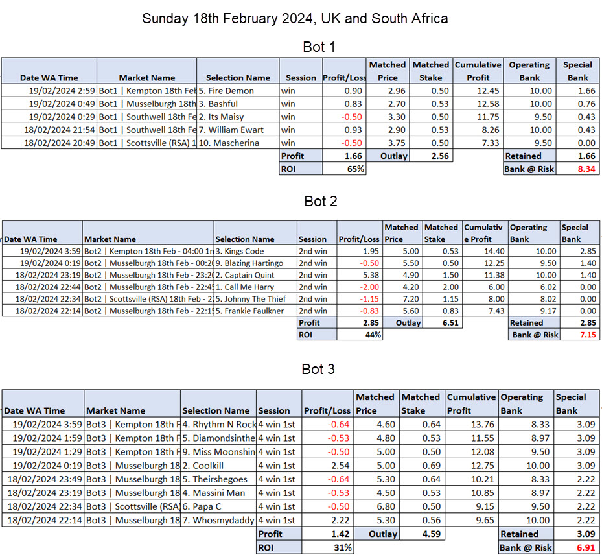602x557 pixels.
Task: Select the "3. Kings Code" selection cell
Action: click(x=255, y=252)
